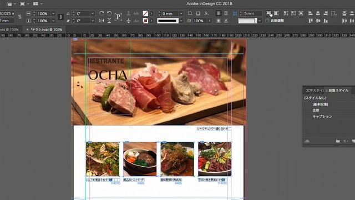Select the hamburger dish photo thumbnail
This screenshot has height=200, width=355.
coord(140,159)
